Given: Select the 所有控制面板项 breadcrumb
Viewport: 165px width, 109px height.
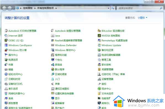Looking at the screenshot, I should pos(46,8).
